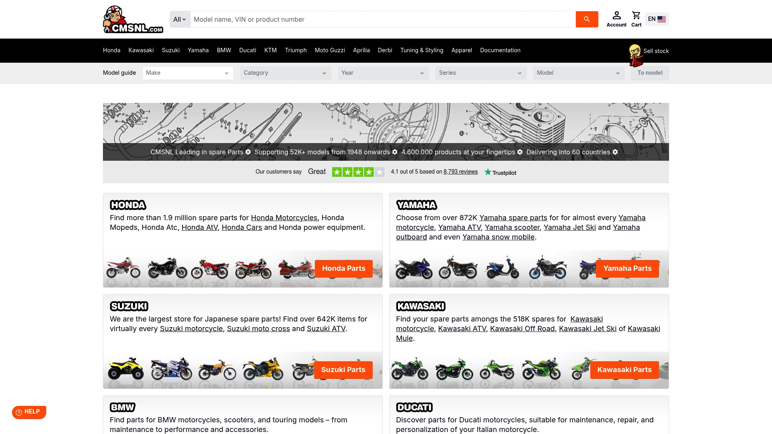This screenshot has width=772, height=434.
Task: Open the BMW menu item
Action: [224, 50]
